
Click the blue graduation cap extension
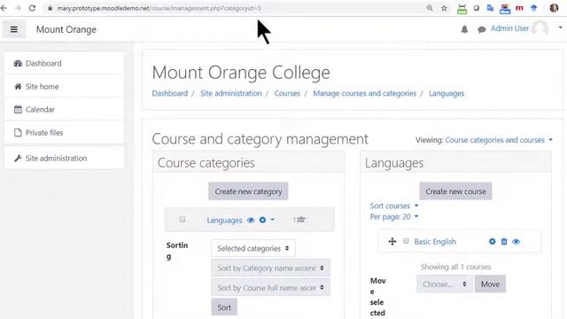533,8
